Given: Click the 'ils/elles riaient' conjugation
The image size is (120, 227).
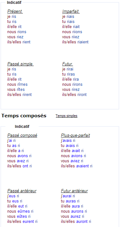Looking at the screenshot, I should (x=75, y=42).
